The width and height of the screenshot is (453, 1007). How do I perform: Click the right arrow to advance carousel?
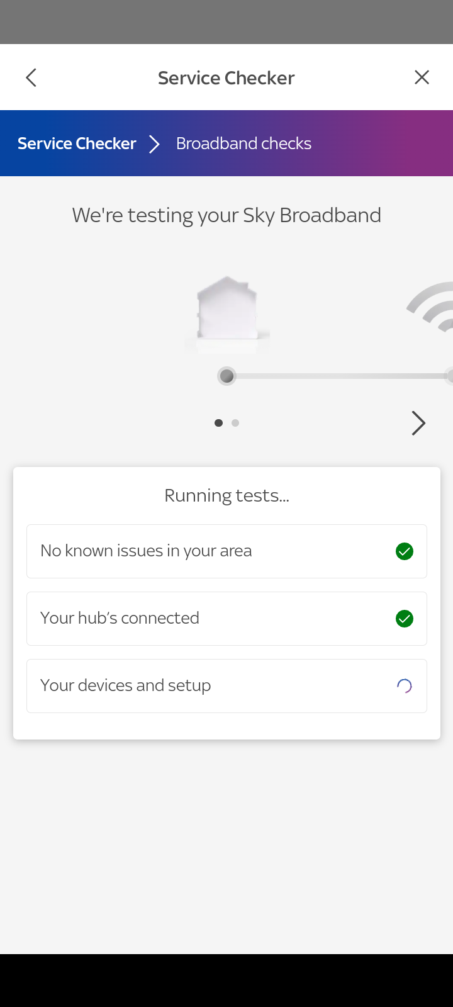click(418, 423)
